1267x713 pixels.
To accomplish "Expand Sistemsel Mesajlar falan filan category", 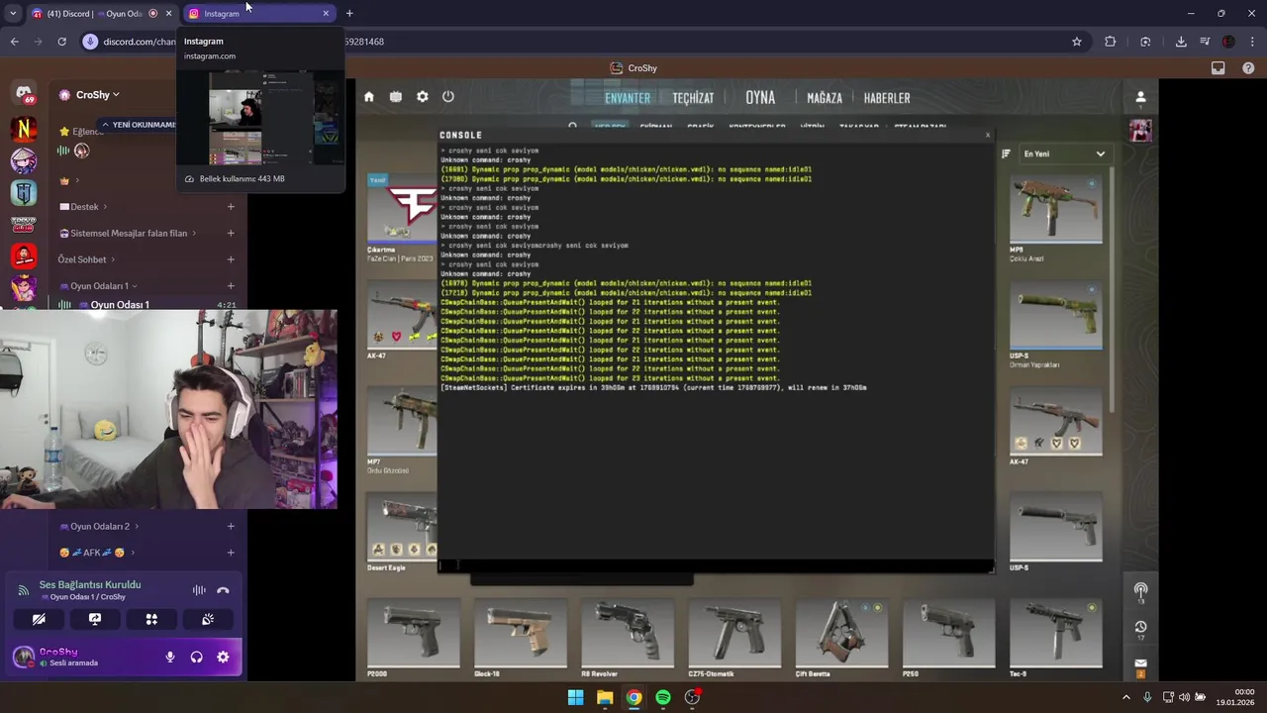I will coord(129,234).
